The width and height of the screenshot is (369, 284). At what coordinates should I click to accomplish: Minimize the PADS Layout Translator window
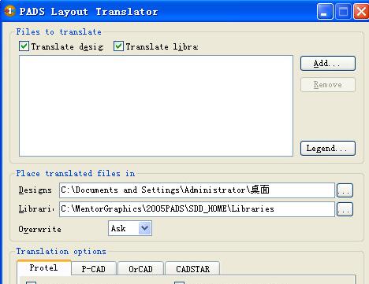(325, 11)
